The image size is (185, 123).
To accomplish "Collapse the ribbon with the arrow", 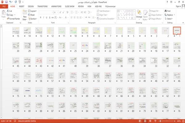I will coord(183,23).
